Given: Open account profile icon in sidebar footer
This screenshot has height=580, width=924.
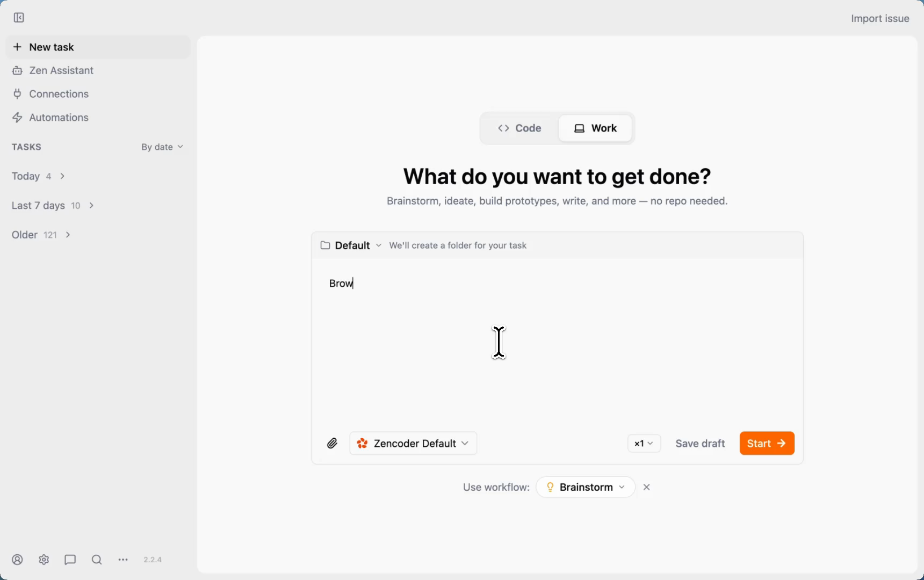Looking at the screenshot, I should (x=17, y=560).
